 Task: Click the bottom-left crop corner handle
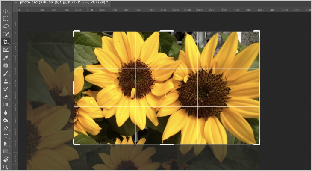[74, 144]
